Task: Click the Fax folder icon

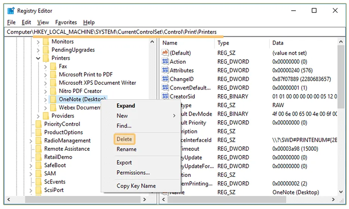Action: (x=53, y=66)
